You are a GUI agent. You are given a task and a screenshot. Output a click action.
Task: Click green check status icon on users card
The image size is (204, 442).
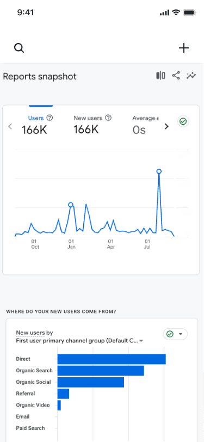point(183,121)
